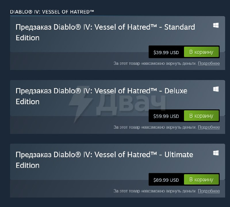Click the Windows icon in Deluxe Edition box
Screen dimensions: 230x207
(x=216, y=89)
